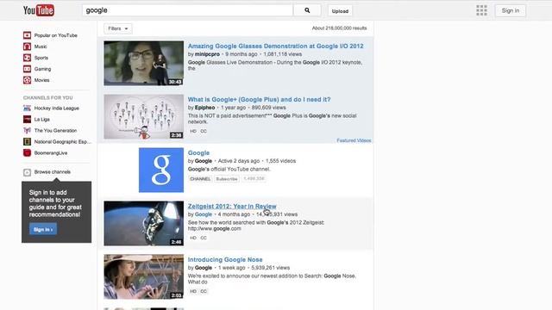Open the Amazing Google Glasses Demonstration video title
The width and height of the screenshot is (552, 310).
275,46
